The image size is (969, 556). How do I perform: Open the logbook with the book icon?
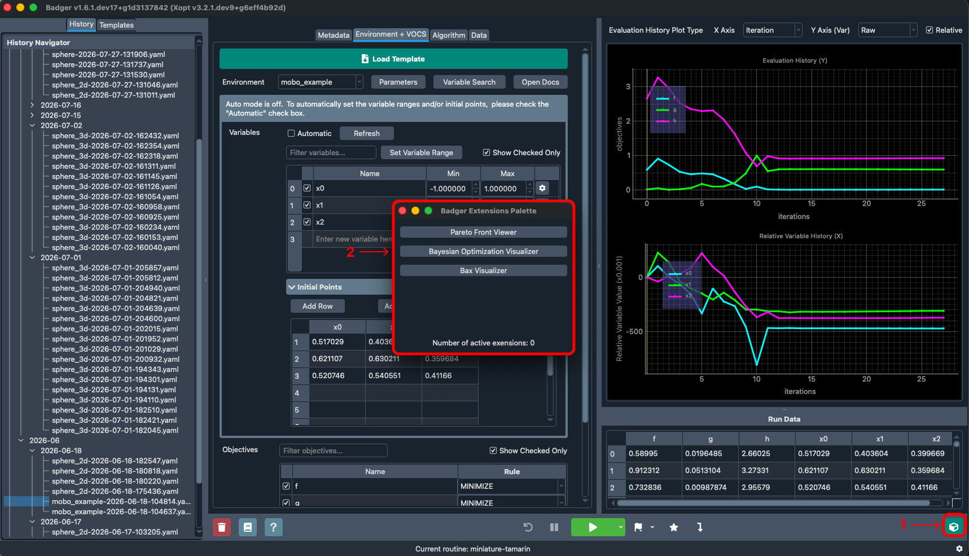click(248, 527)
